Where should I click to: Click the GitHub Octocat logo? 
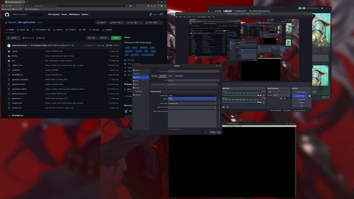7,14
